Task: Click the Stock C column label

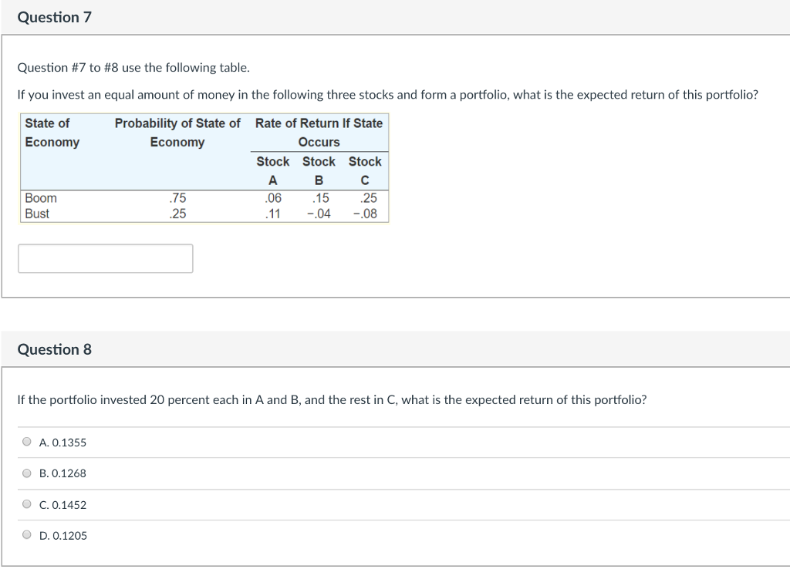Action: pyautogui.click(x=364, y=170)
